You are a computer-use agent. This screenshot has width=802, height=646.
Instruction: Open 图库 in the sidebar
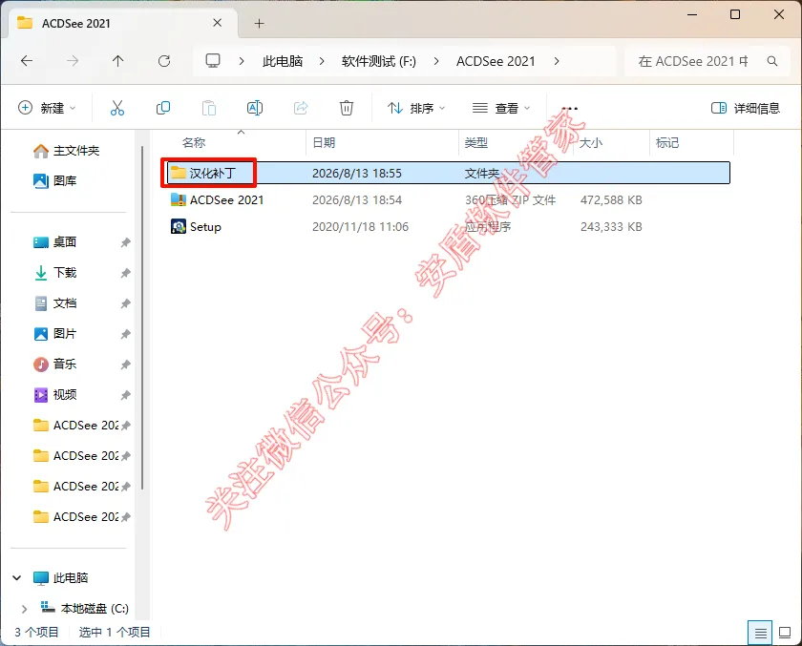coord(54,181)
